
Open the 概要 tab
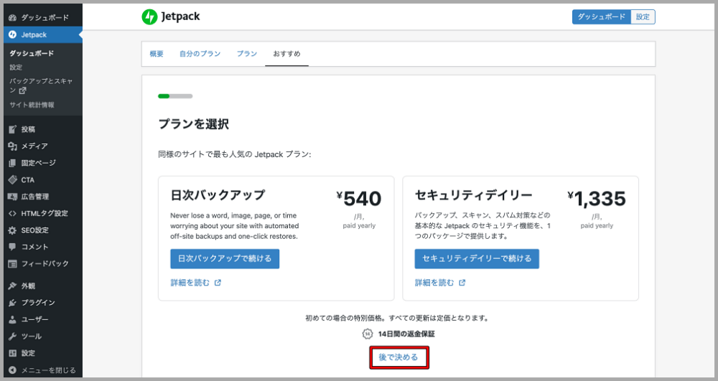click(x=157, y=54)
